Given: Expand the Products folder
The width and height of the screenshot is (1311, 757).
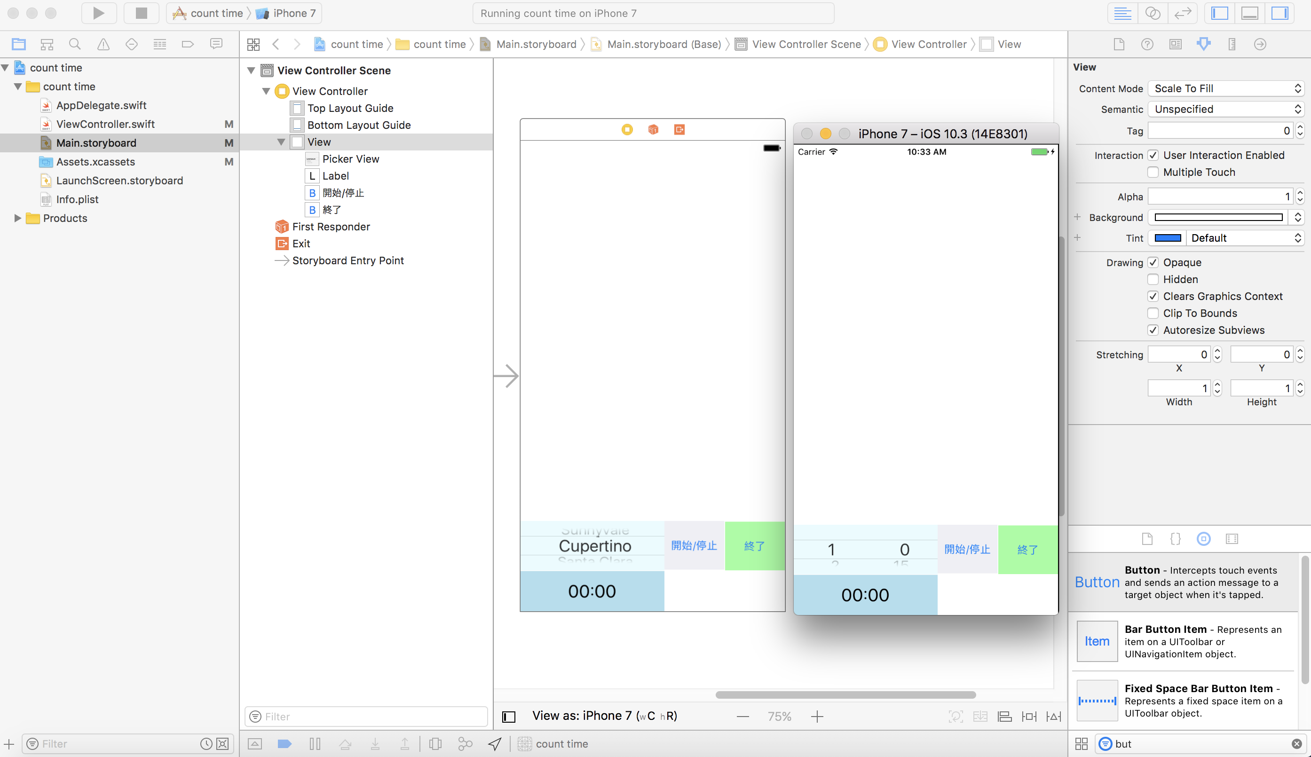Looking at the screenshot, I should click(x=18, y=218).
